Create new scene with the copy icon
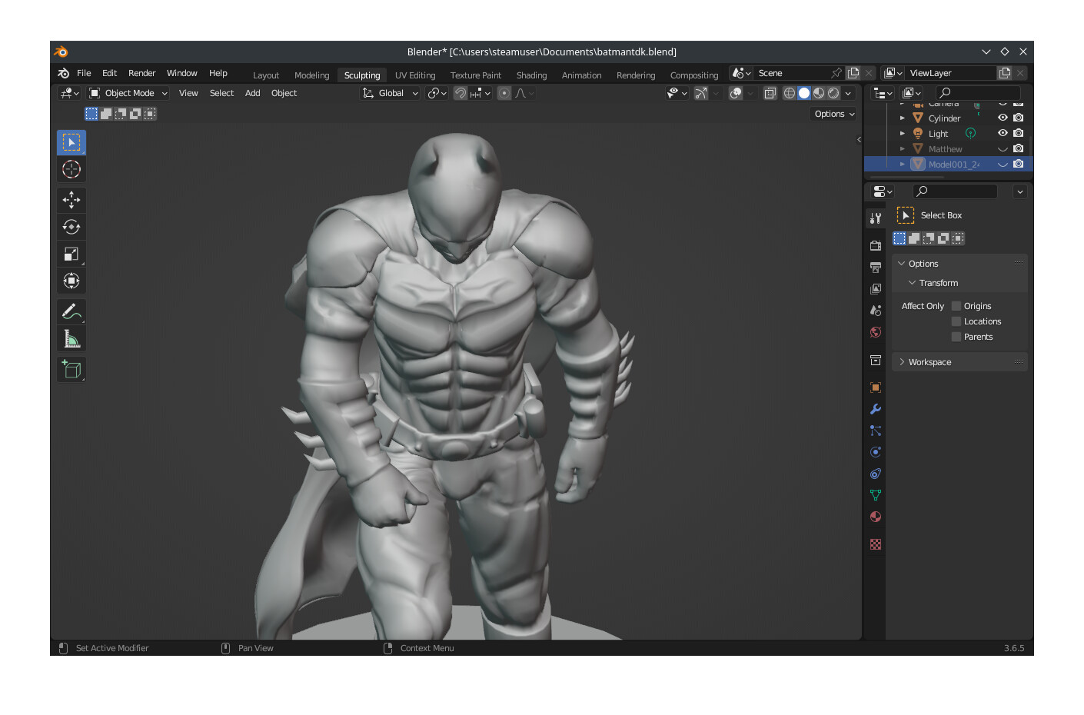Image resolution: width=1084 pixels, height=715 pixels. click(x=853, y=73)
